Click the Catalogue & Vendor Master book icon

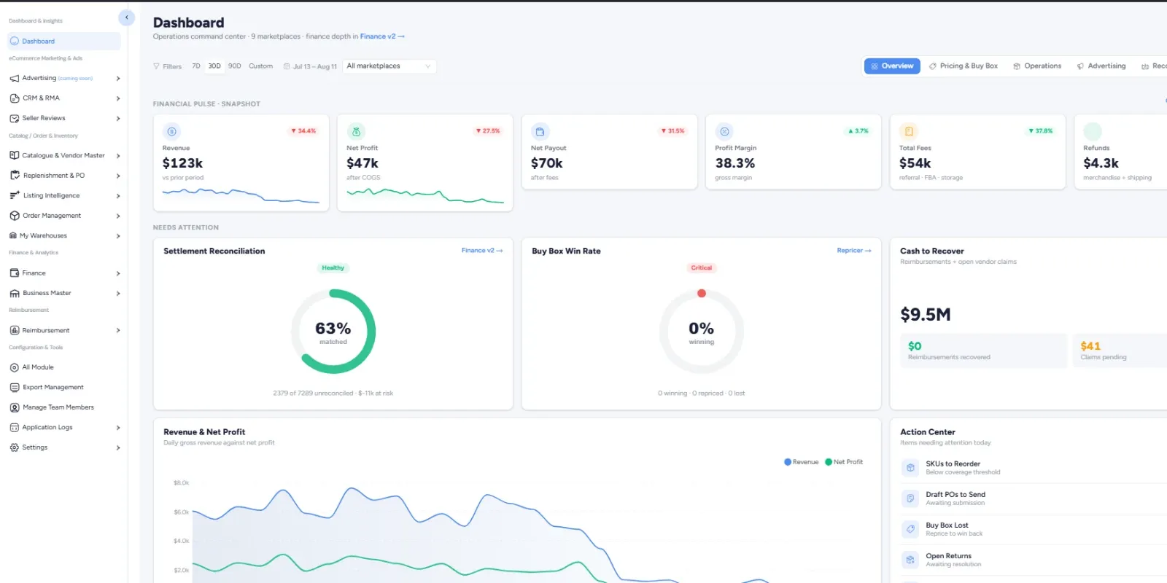pyautogui.click(x=15, y=155)
